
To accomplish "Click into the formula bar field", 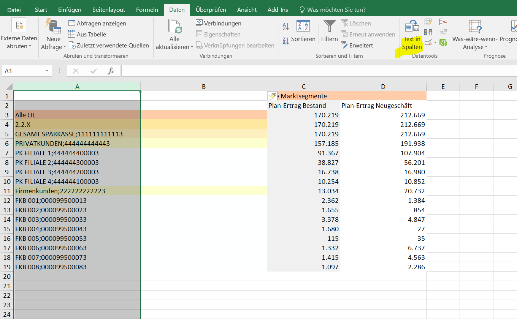I will [319, 71].
